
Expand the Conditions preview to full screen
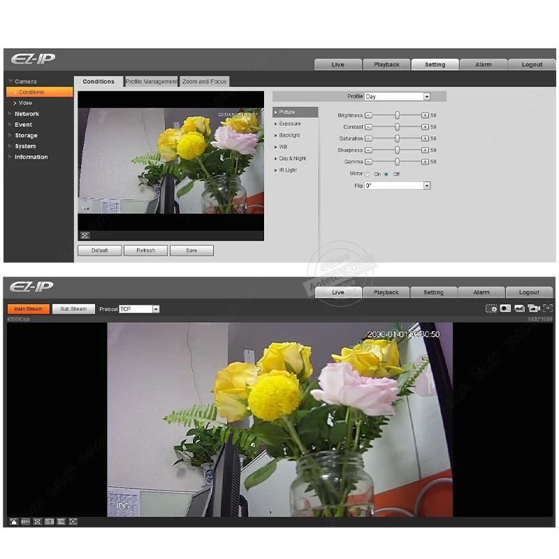(85, 235)
